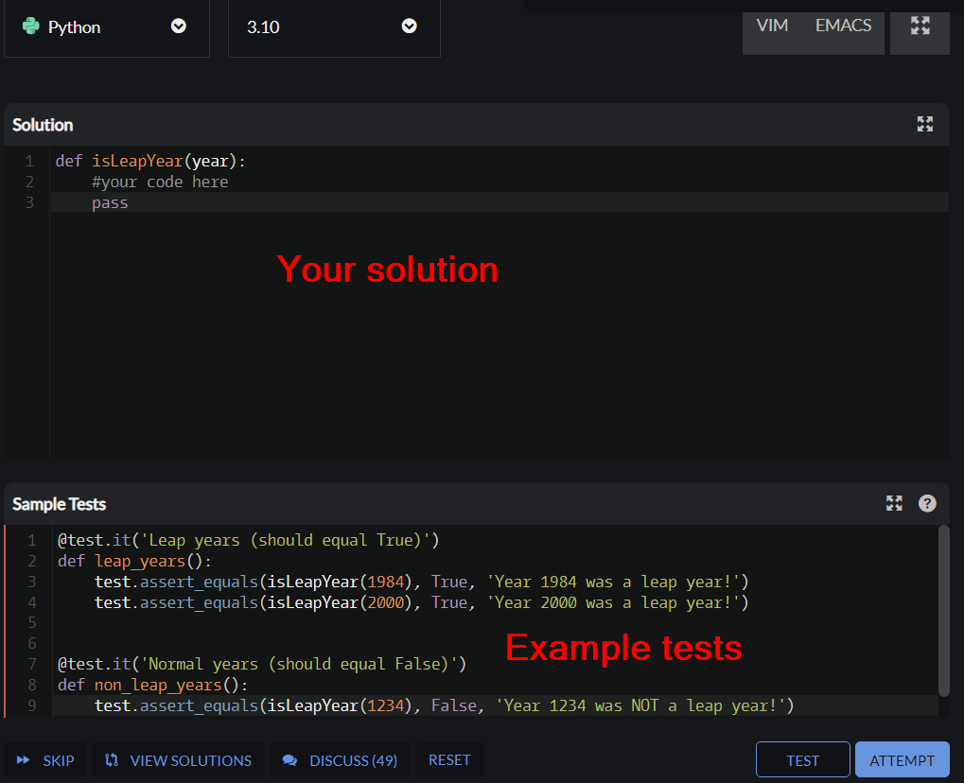Enable VIM keybindings mode
This screenshot has height=783, width=964.
[x=772, y=26]
